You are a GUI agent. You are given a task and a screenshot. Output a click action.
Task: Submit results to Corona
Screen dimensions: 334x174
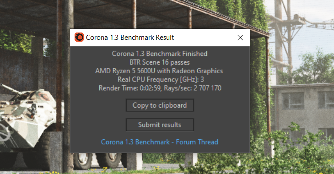(x=160, y=125)
